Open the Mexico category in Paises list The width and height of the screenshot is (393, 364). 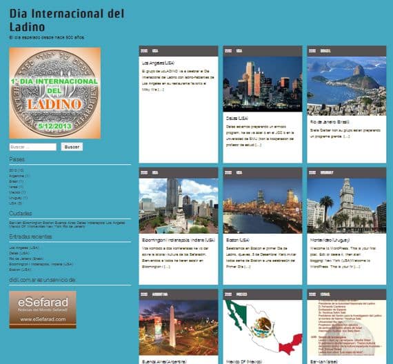(14, 192)
